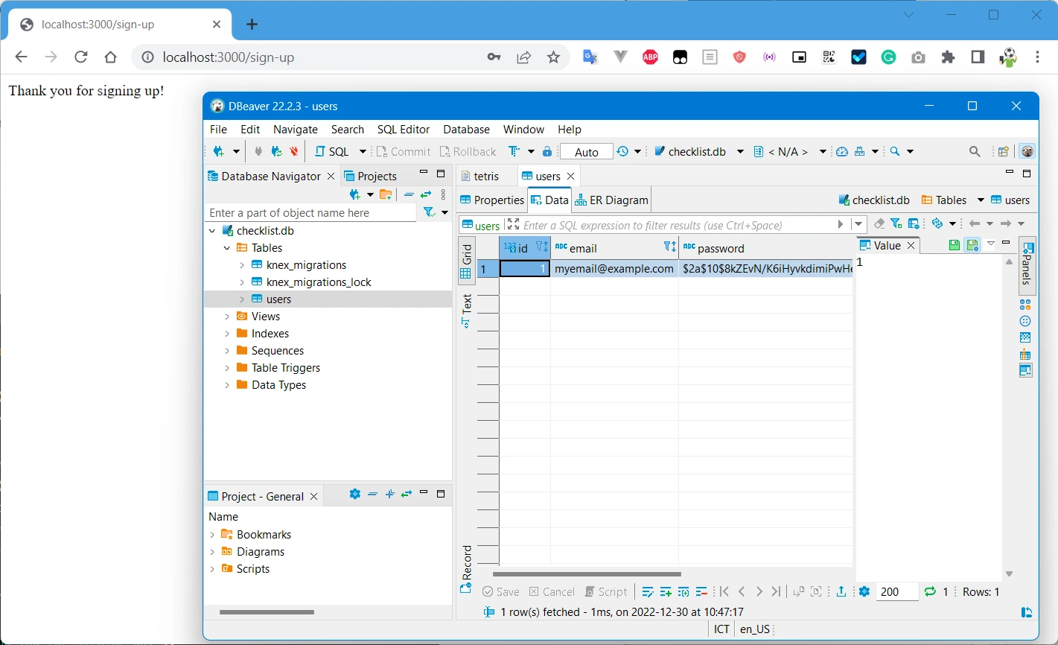1058x645 pixels.
Task: Toggle Link with Editor arrows in navigator
Action: [426, 194]
